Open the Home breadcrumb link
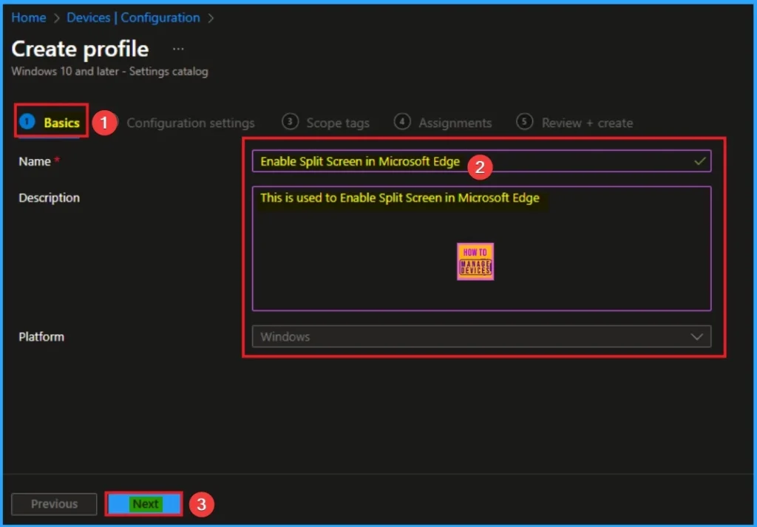This screenshot has height=527, width=757. point(29,18)
